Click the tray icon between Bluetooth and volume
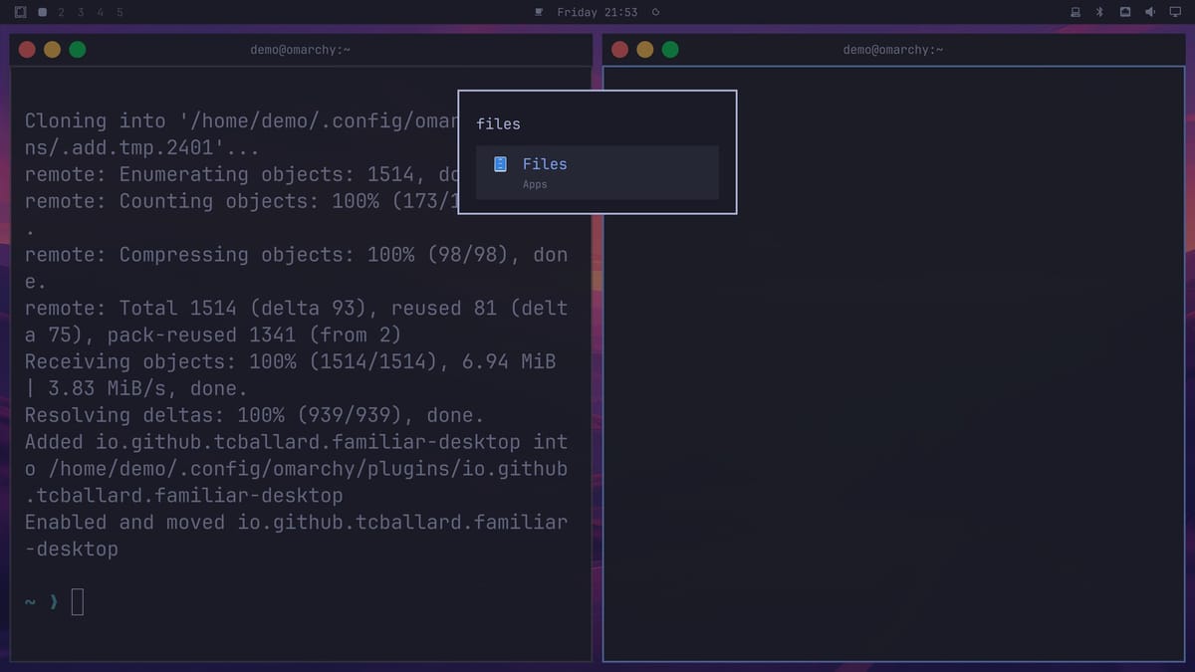Screen dimensions: 1195x672 click(1125, 12)
